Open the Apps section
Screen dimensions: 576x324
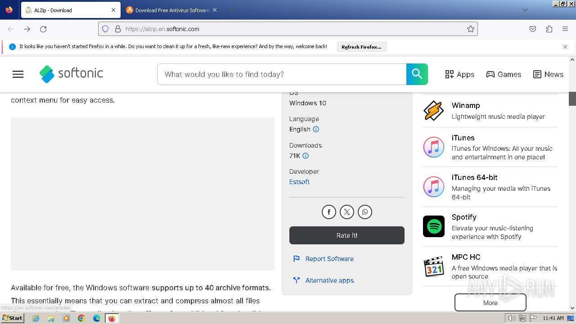[x=459, y=74]
